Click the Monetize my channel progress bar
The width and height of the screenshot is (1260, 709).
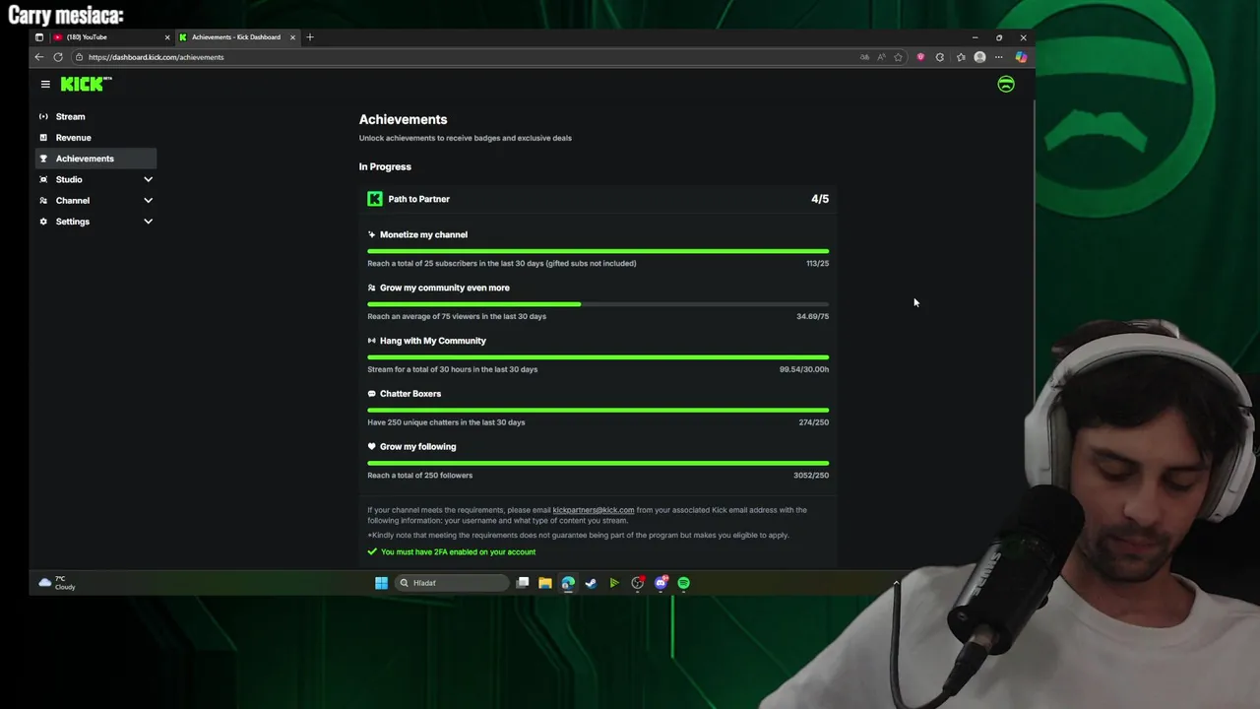pyautogui.click(x=598, y=251)
